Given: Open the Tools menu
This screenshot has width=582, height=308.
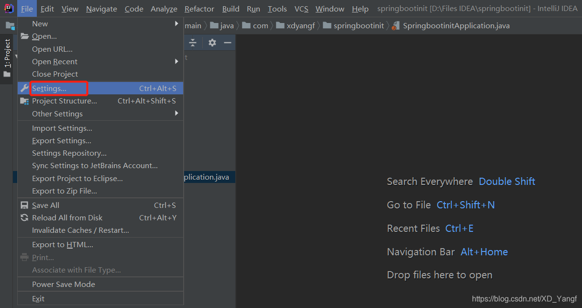Looking at the screenshot, I should 277,9.
